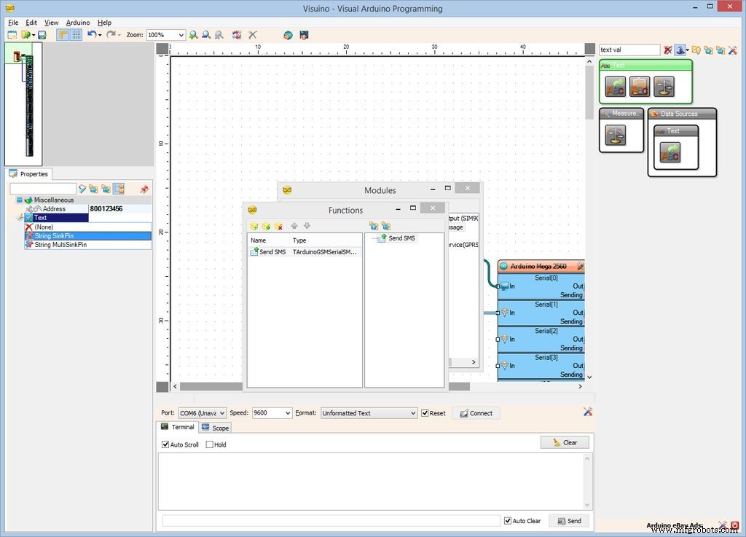Toggle the grid display toolbar icon

(x=76, y=35)
